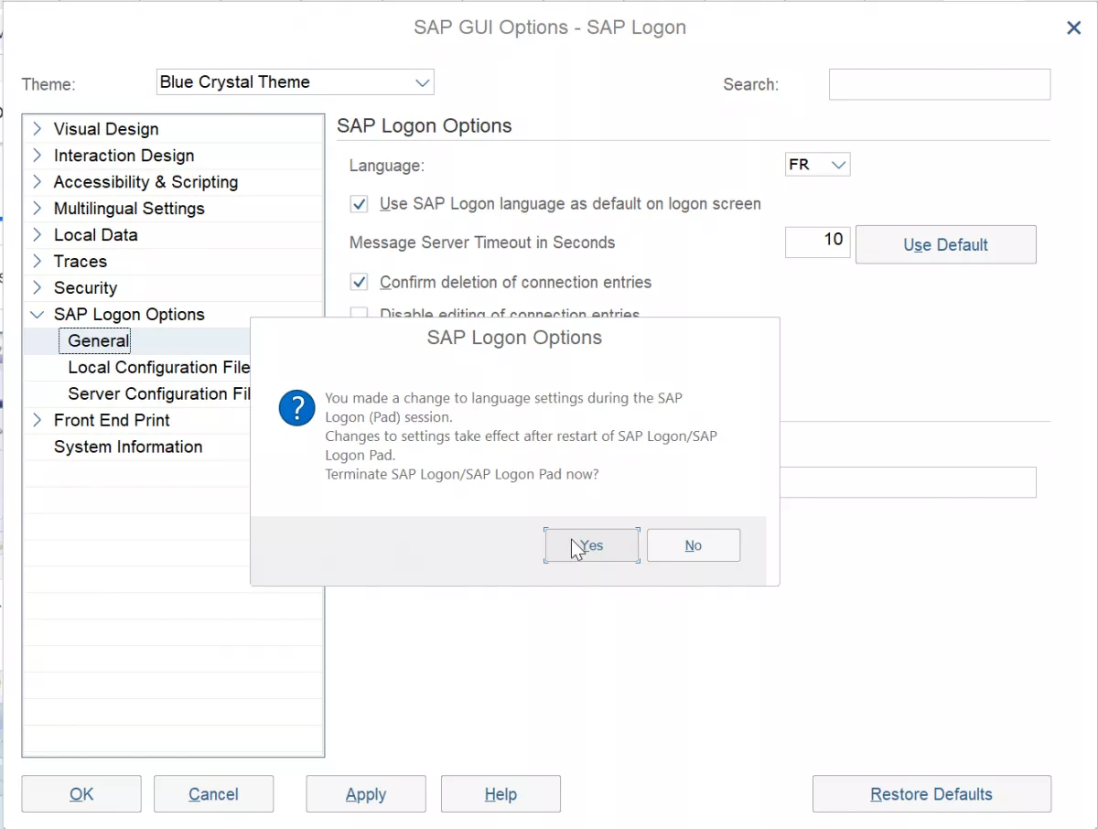Screen dimensions: 1098x829
Task: Select Interaction Design in the tree
Action: coord(124,156)
